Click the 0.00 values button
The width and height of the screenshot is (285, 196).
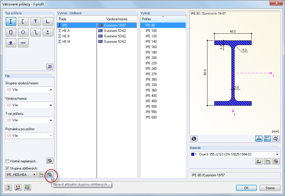(x=27, y=188)
